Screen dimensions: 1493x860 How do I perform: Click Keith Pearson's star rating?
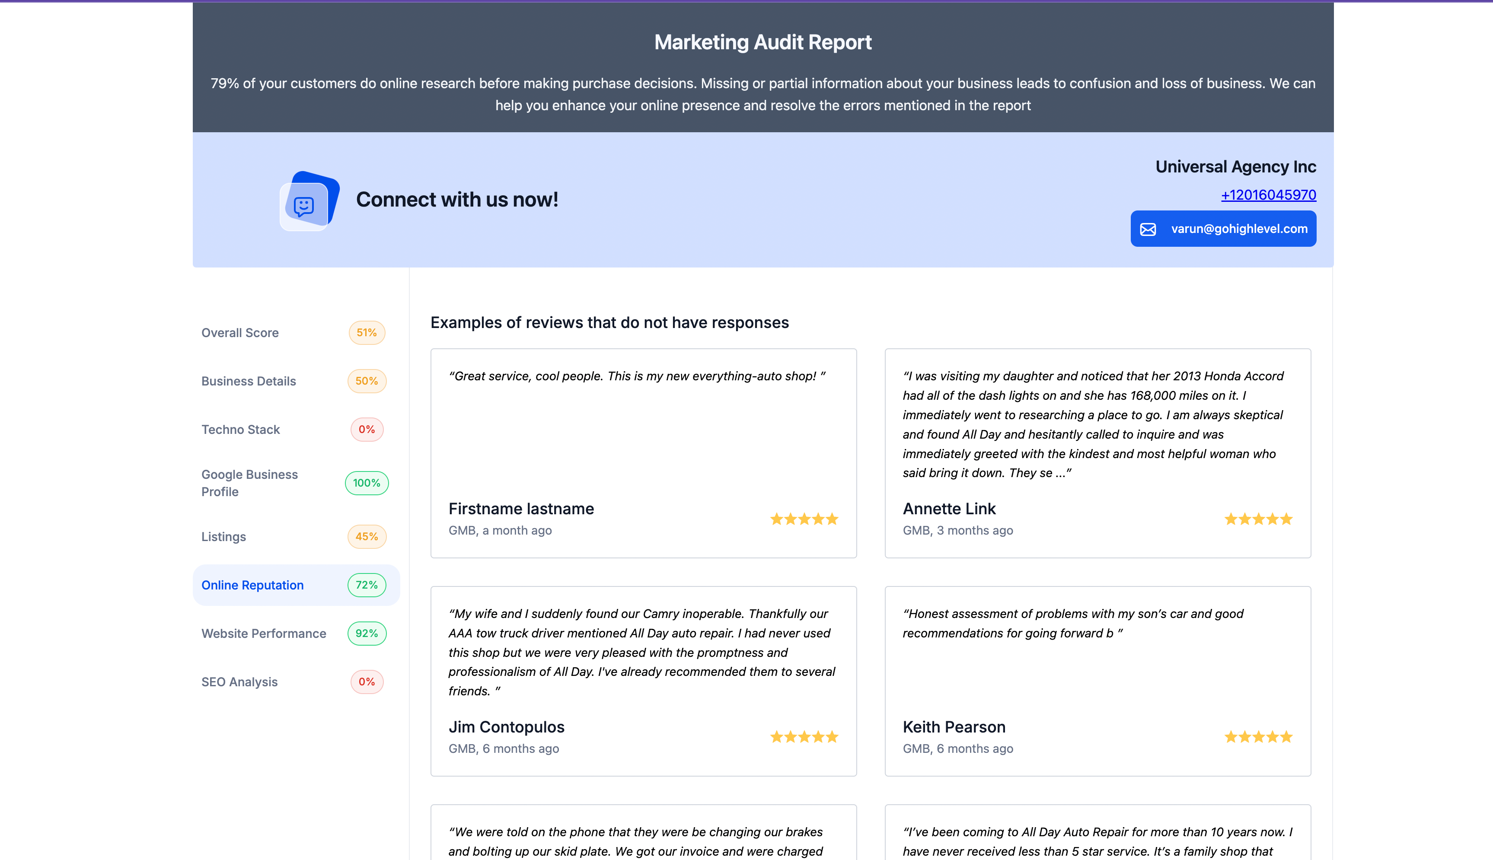tap(1258, 736)
